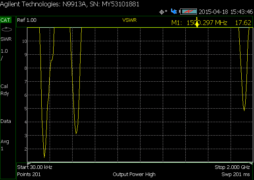This screenshot has height=180, width=254.
Task: Click the Start 30.00 kHz frequency field
Action: tap(35, 167)
